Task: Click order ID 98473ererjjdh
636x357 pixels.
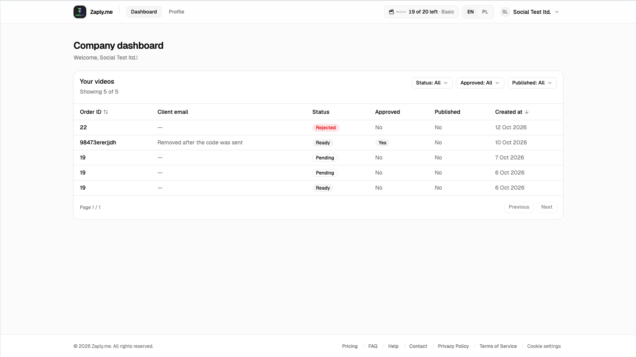Action: (98, 142)
